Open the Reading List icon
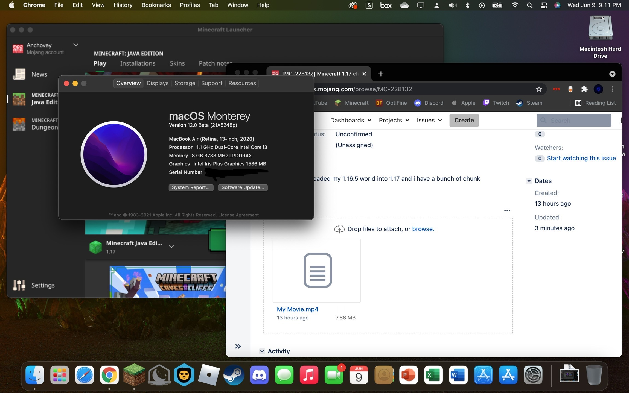The image size is (629, 393). 578,103
